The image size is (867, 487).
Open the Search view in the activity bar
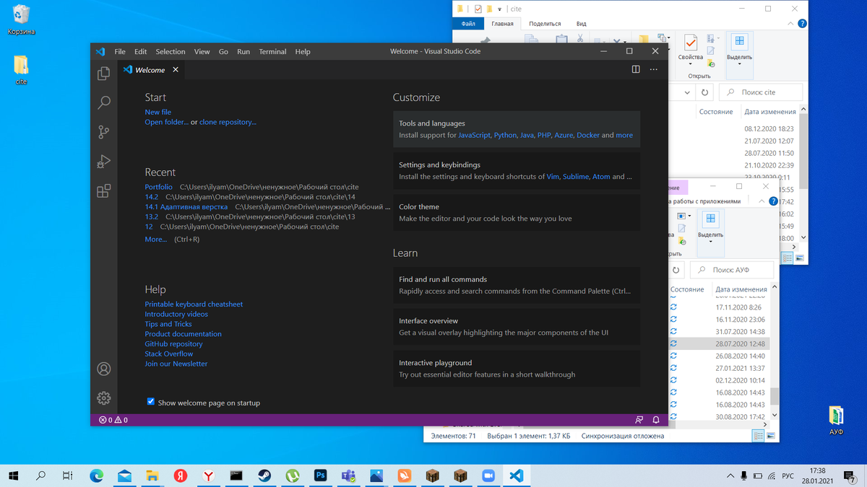click(x=103, y=103)
